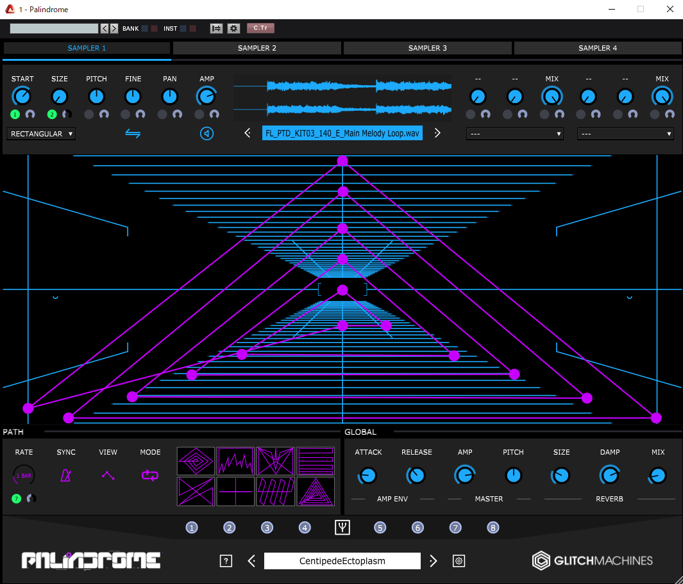Open the second effect dropdown at far right
683x584 pixels.
point(625,133)
